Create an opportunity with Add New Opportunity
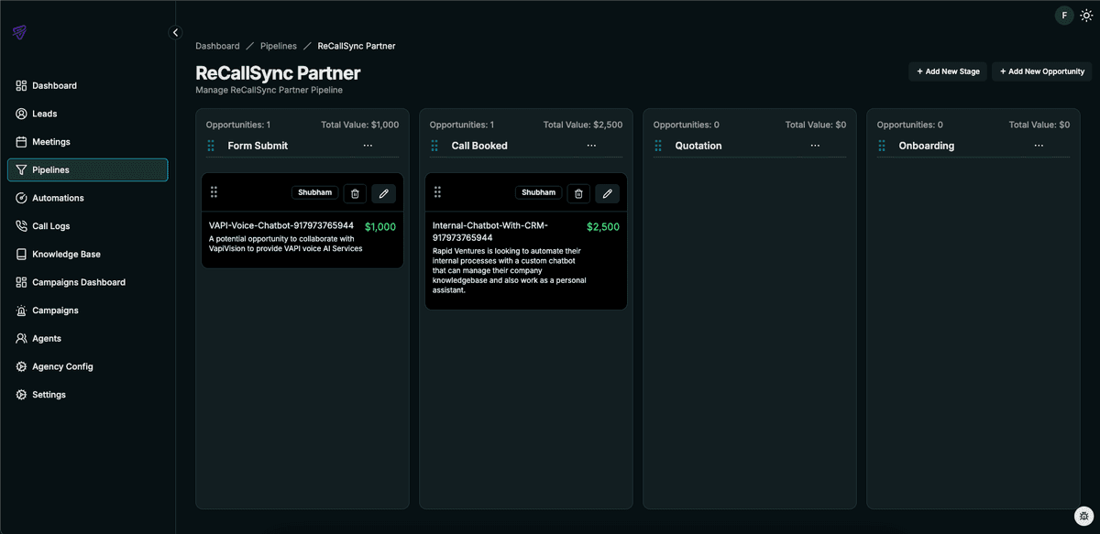The image size is (1100, 534). (x=1041, y=71)
